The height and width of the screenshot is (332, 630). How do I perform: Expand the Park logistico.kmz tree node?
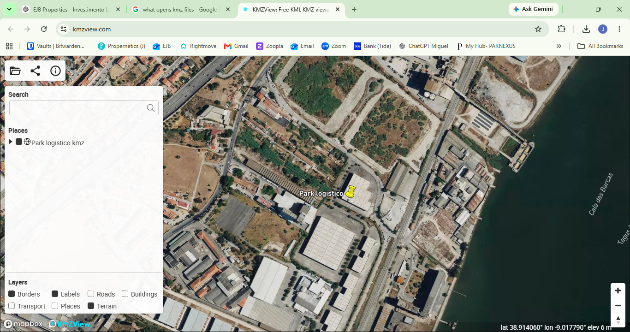[x=11, y=142]
